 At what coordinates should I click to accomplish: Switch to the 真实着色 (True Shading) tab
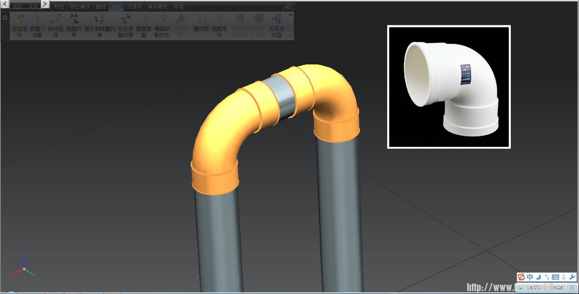[x=158, y=7]
